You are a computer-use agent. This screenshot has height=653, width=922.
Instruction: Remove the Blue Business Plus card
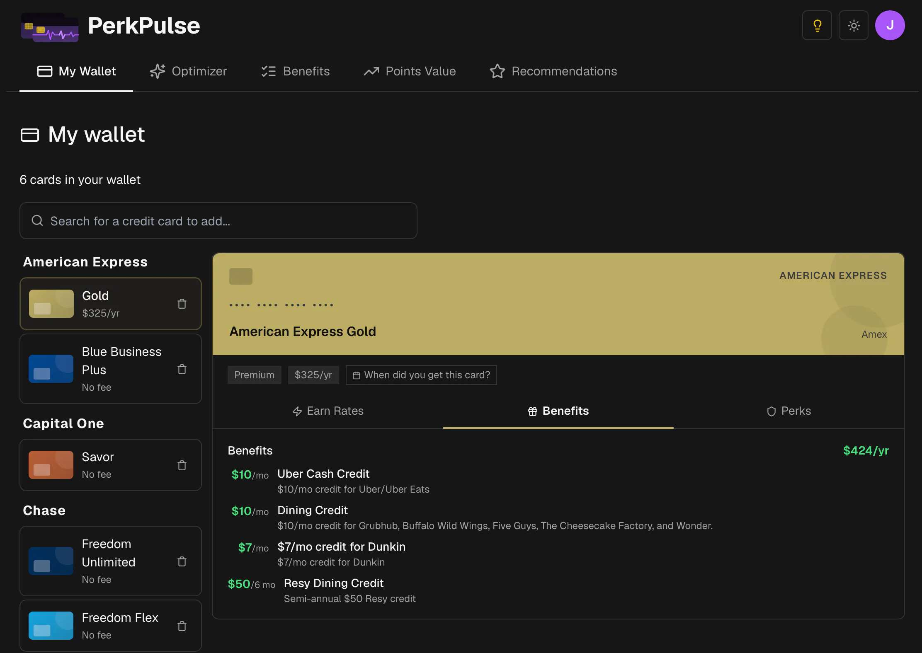(x=182, y=369)
